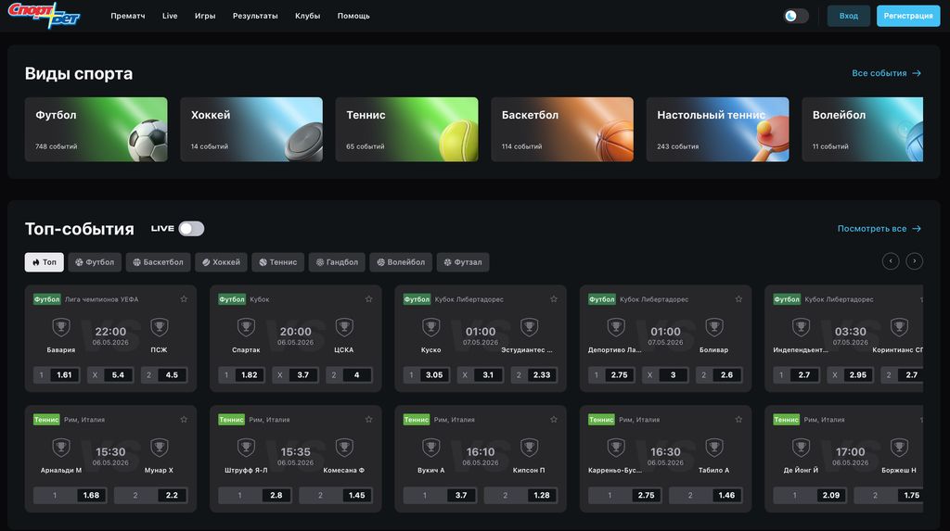Click the Бавария team emblem
950x531 pixels.
[61, 327]
